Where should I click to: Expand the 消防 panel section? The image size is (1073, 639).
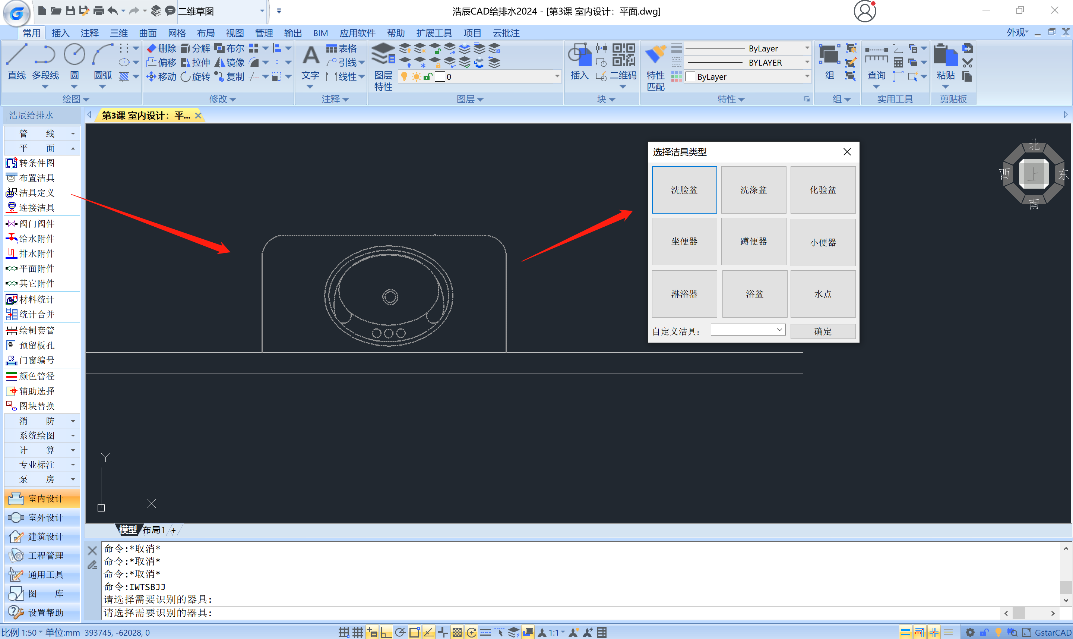click(42, 421)
